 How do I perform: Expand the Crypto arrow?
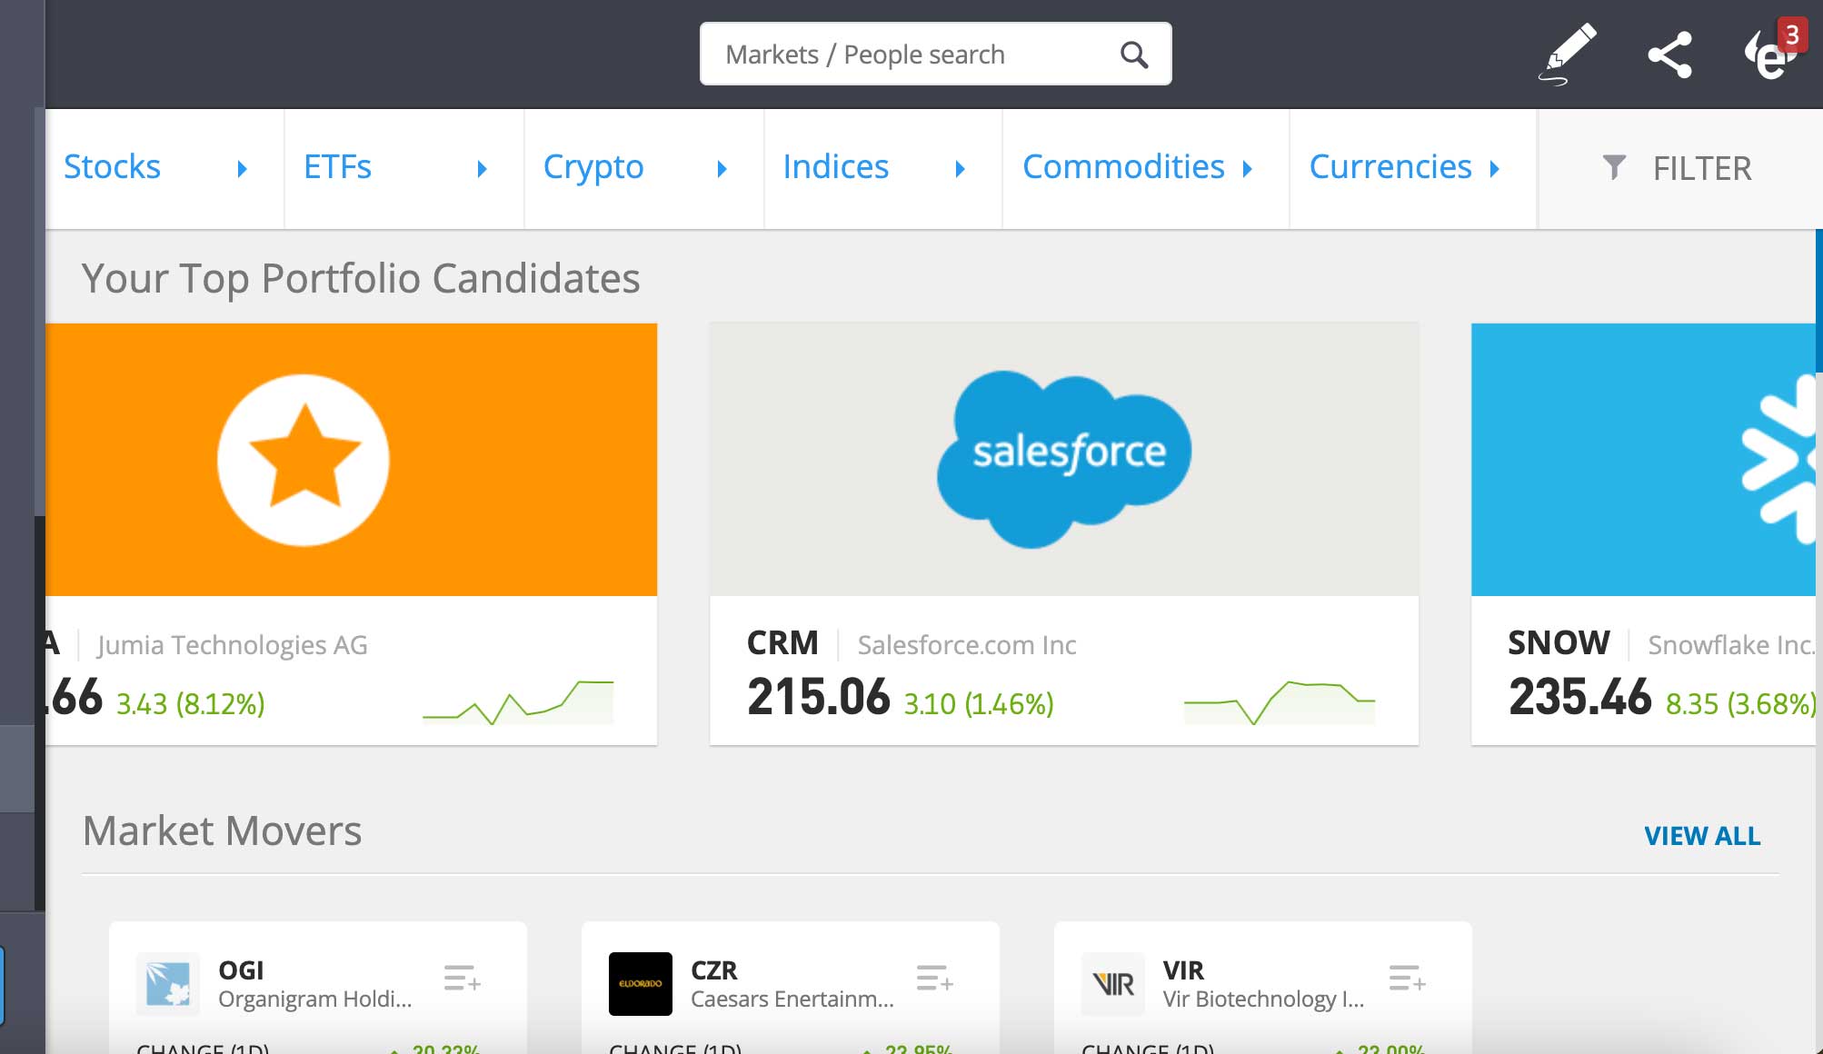tap(722, 169)
